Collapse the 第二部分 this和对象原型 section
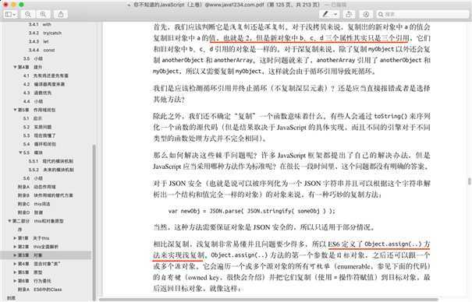Viewport: 472px width, 302px height. point(9,221)
